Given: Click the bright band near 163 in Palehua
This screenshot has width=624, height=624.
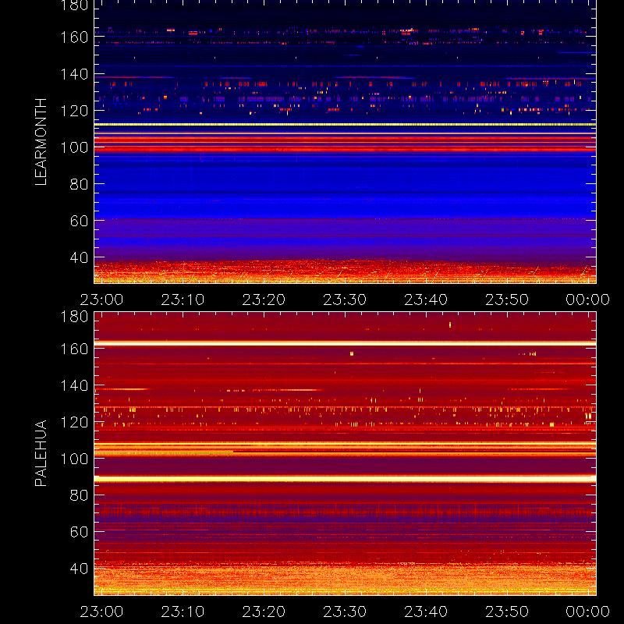Looking at the screenshot, I should (x=345, y=343).
